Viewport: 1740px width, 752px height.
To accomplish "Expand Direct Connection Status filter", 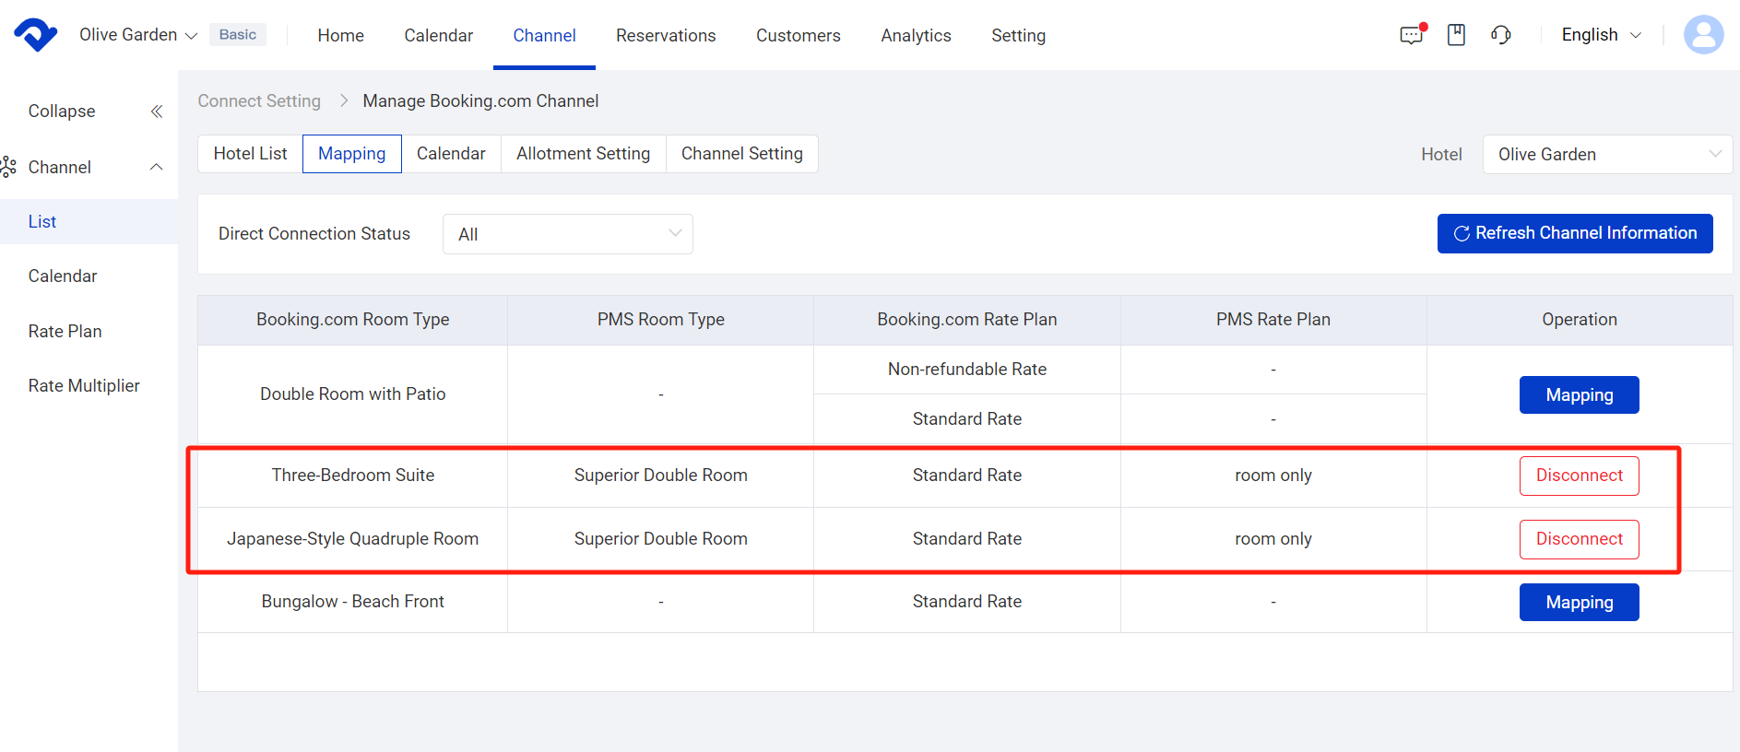I will (567, 234).
